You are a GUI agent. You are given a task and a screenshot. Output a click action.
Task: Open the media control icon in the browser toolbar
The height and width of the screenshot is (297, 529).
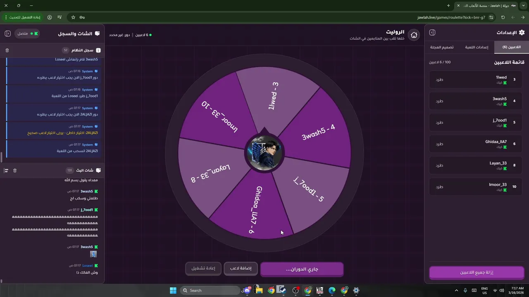point(60,17)
